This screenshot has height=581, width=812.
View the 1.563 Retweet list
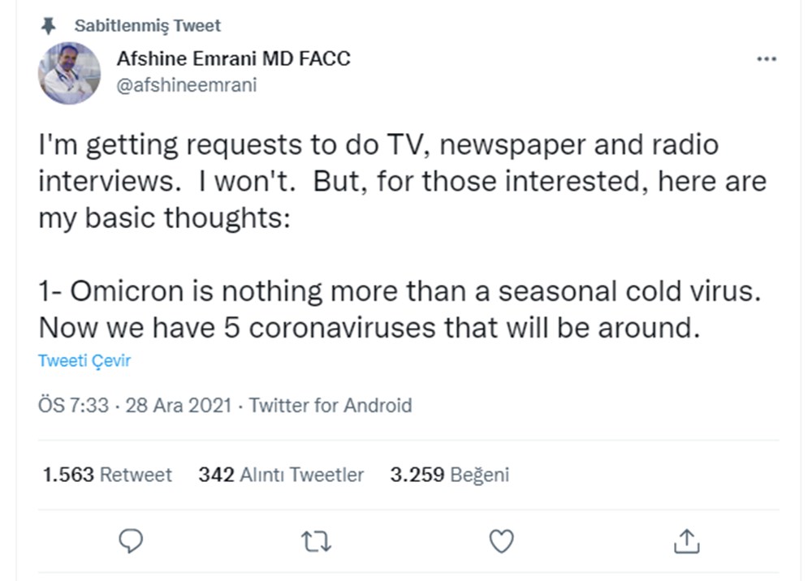(x=107, y=475)
